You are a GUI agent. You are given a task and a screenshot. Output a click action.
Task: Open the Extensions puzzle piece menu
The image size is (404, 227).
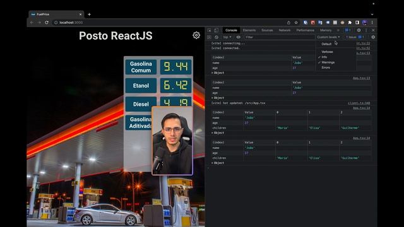click(x=350, y=23)
